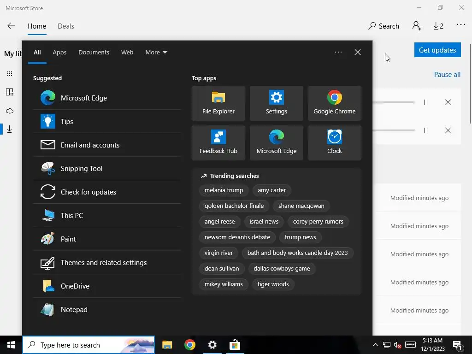Screen dimensions: 472x354
Task: Open Chrome from the taskbar
Action: tap(189, 345)
